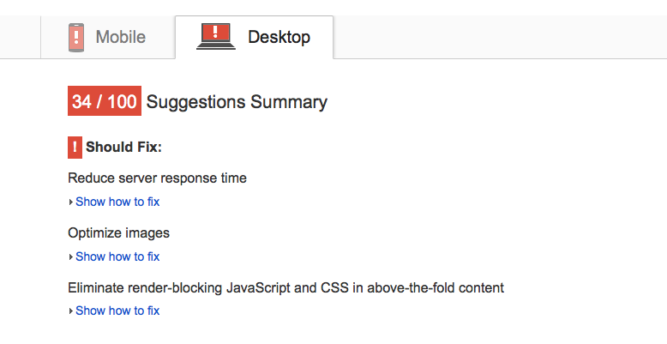Image resolution: width=667 pixels, height=344 pixels.
Task: Expand triangle under Reduce server response time
Action: tap(70, 202)
